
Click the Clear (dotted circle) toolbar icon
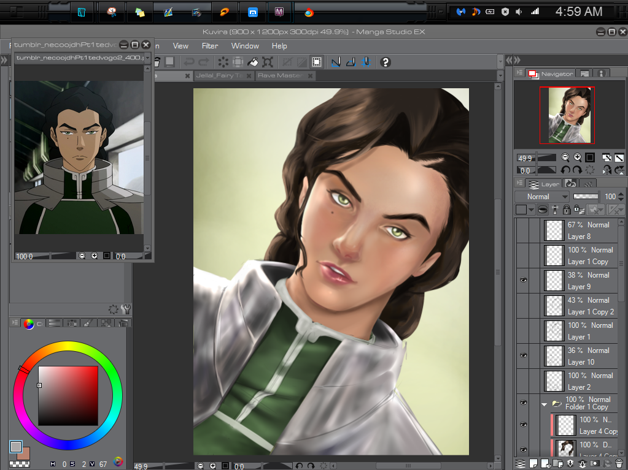tap(223, 62)
